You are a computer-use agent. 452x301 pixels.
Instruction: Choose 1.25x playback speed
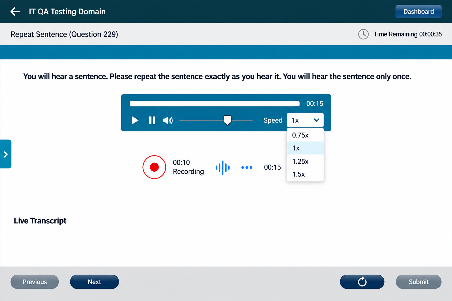click(x=305, y=161)
